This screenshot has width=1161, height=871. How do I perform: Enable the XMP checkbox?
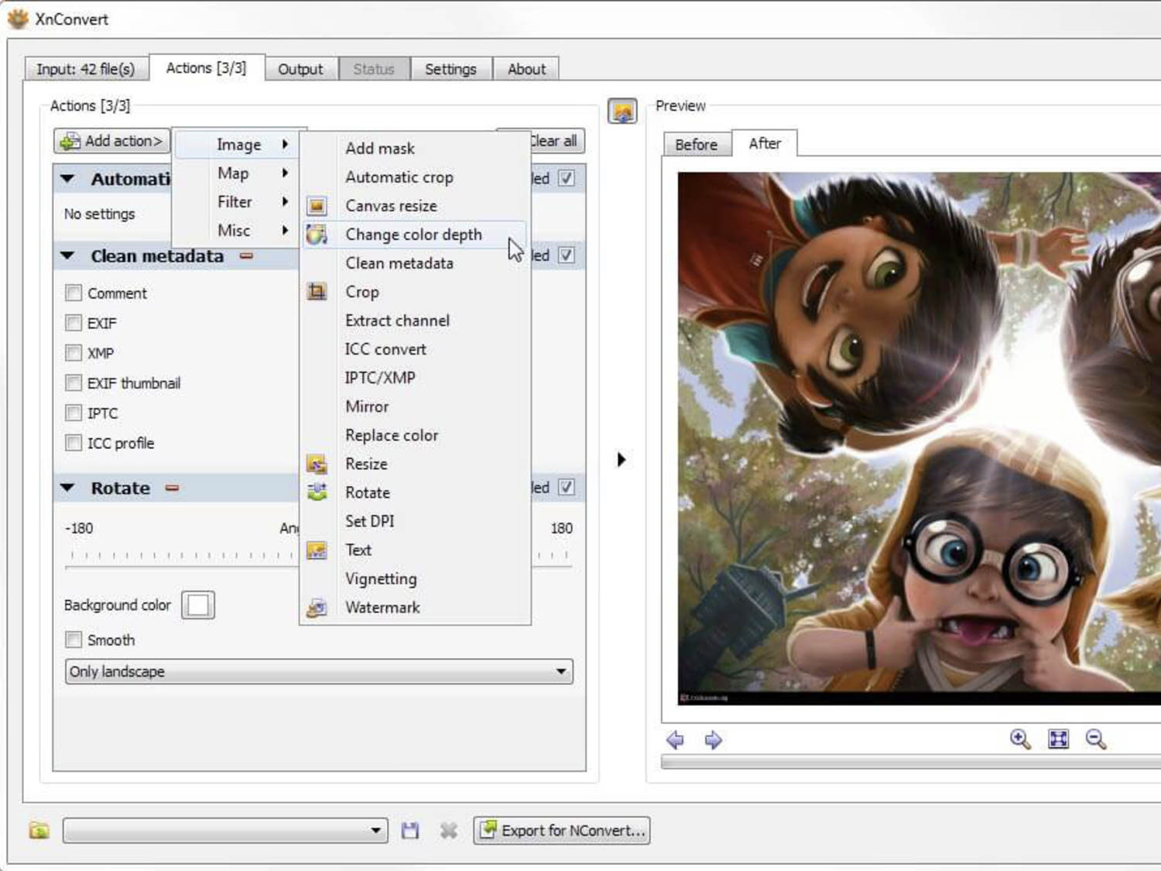coord(74,353)
